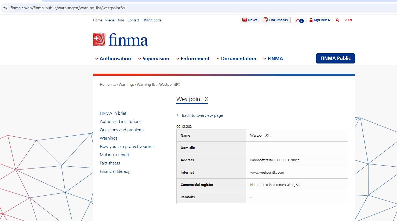Open MyFINMA login with lock icon
The width and height of the screenshot is (397, 221).
coord(319,20)
